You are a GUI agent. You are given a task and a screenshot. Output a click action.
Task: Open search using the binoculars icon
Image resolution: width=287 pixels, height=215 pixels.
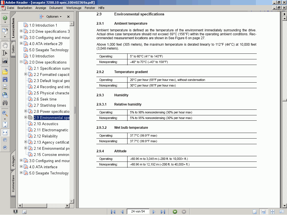tap(5, 103)
